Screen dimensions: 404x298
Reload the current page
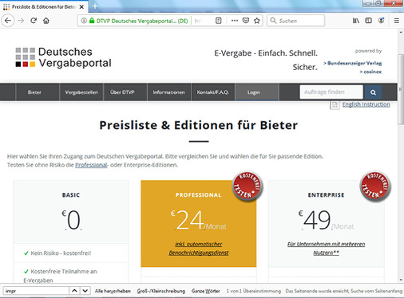click(x=34, y=21)
